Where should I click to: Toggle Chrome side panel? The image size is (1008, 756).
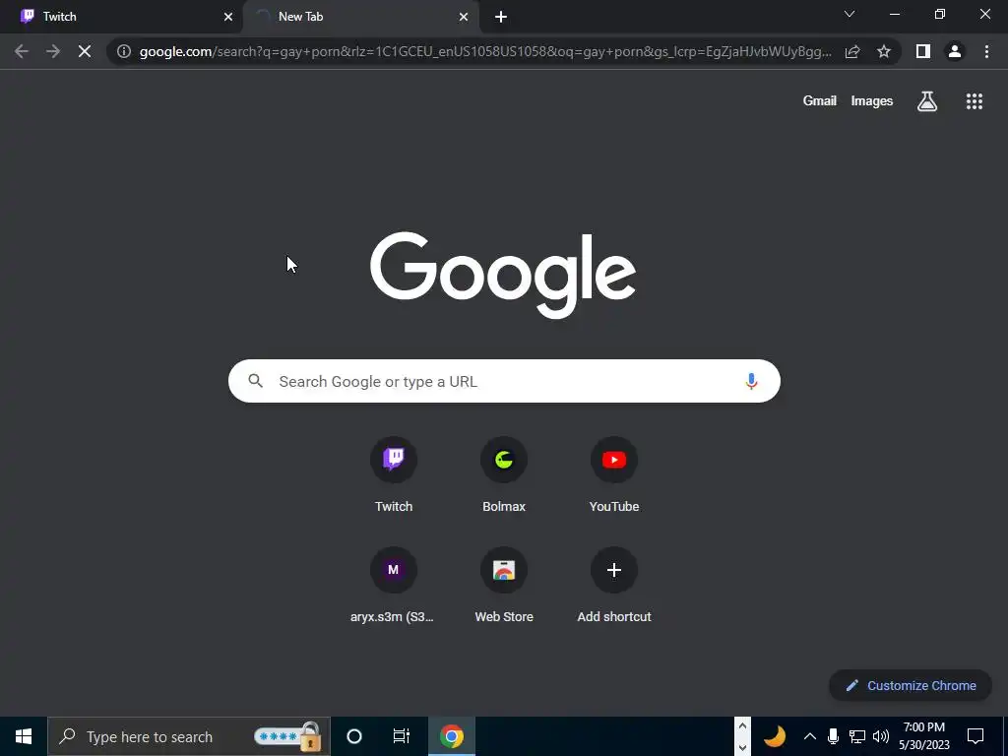click(923, 51)
